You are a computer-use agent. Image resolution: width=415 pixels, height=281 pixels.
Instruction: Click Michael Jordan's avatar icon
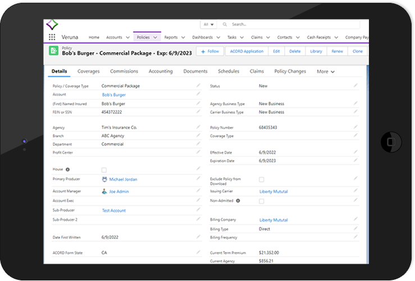pos(104,179)
